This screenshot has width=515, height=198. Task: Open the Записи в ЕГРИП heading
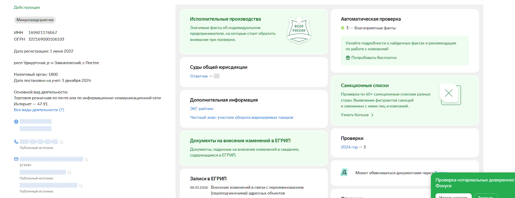(208, 179)
